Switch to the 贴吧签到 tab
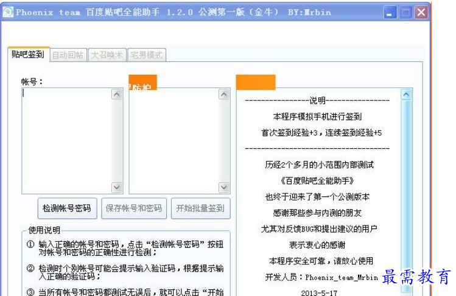 (29, 54)
